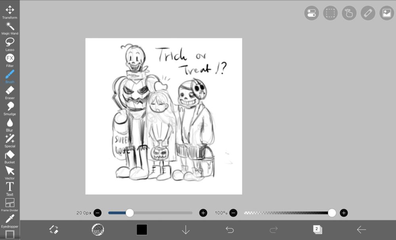Swap brush and eraser icon
This screenshot has width=396, height=240.
[x=54, y=230]
